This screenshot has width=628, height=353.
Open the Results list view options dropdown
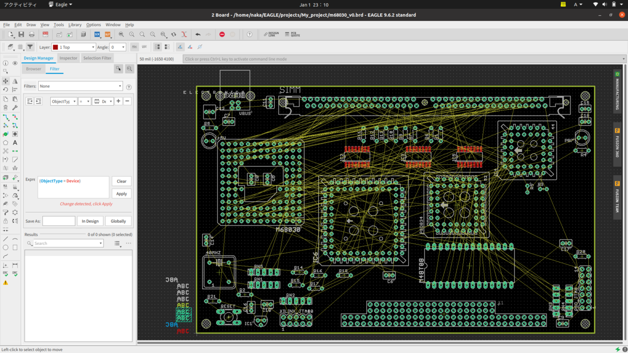pos(118,243)
